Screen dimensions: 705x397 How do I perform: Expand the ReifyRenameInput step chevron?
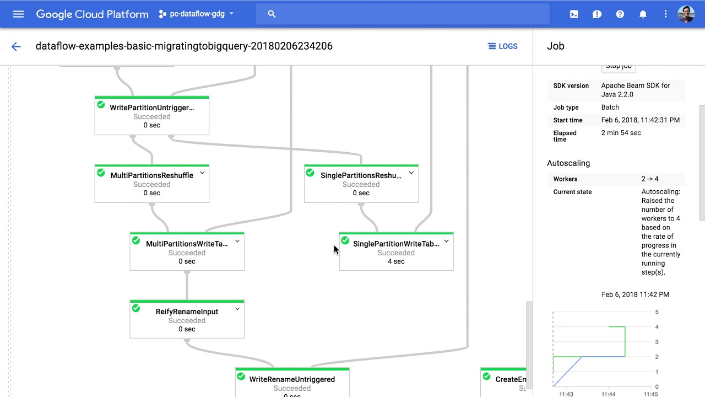point(237,309)
